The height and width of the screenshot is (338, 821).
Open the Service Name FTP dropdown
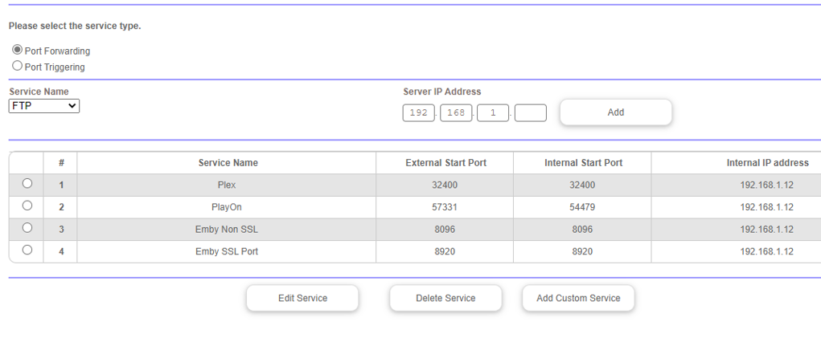coord(44,106)
